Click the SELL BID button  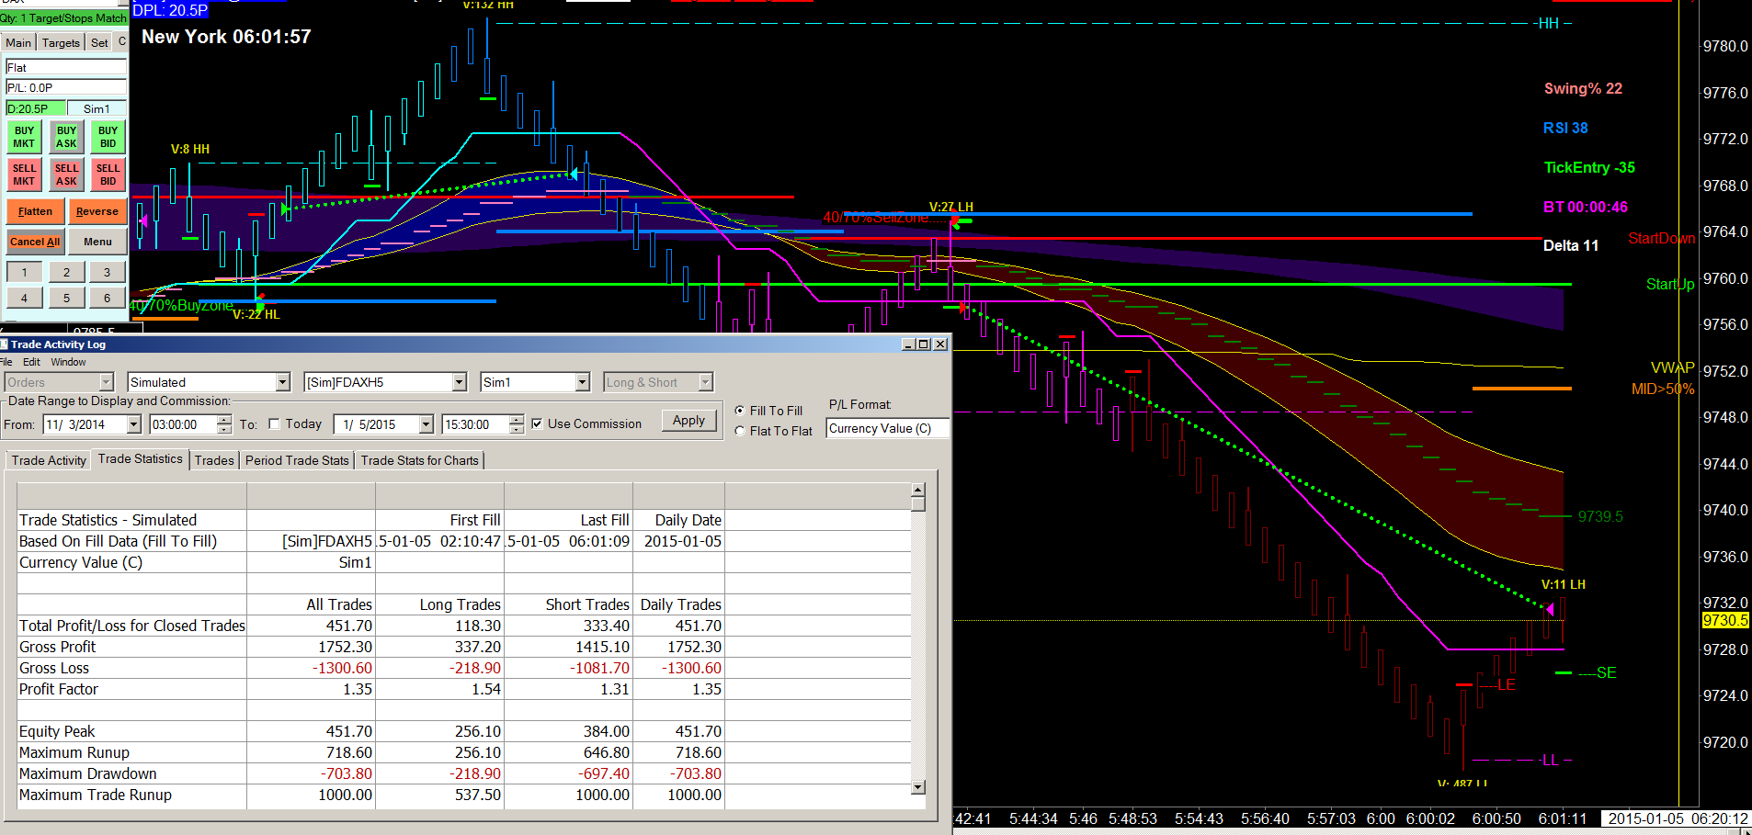tap(108, 175)
